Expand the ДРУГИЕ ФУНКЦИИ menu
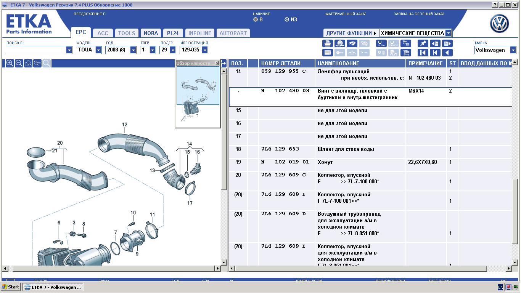 [351, 33]
